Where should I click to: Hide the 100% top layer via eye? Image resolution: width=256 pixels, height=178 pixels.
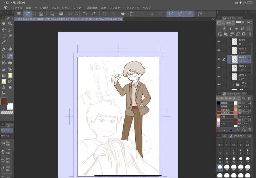[219, 42]
